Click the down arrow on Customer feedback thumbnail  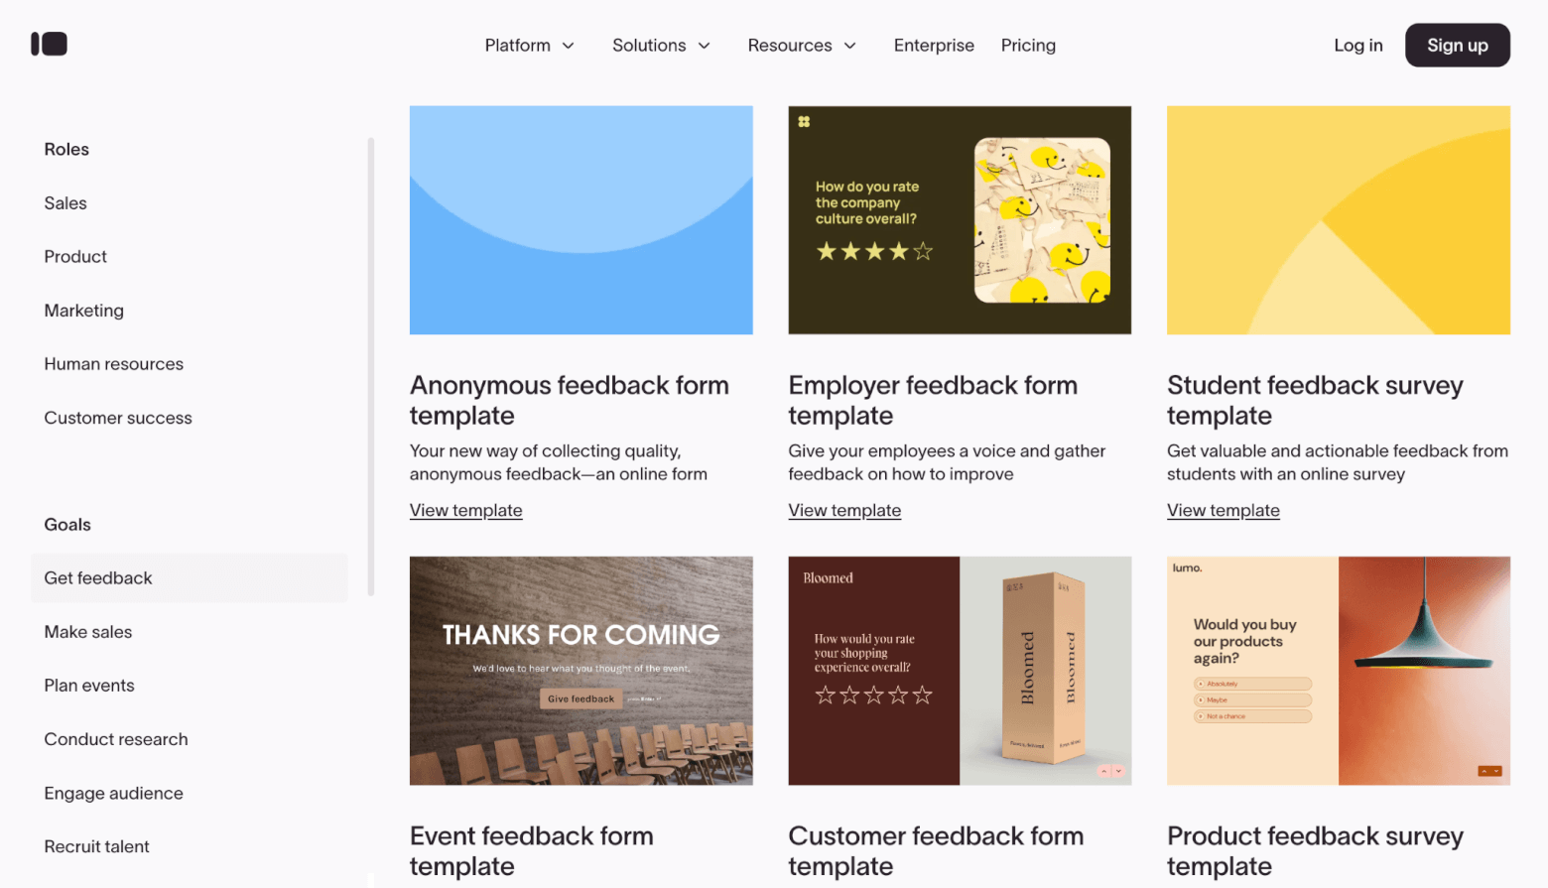(x=1119, y=771)
